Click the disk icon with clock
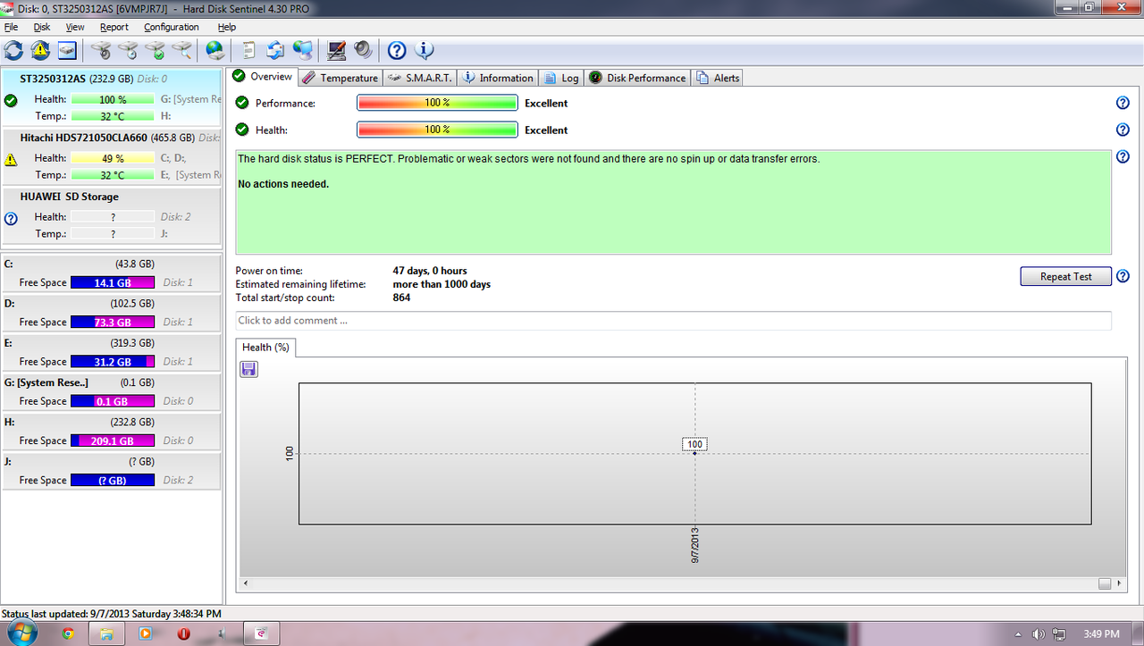 pos(128,50)
